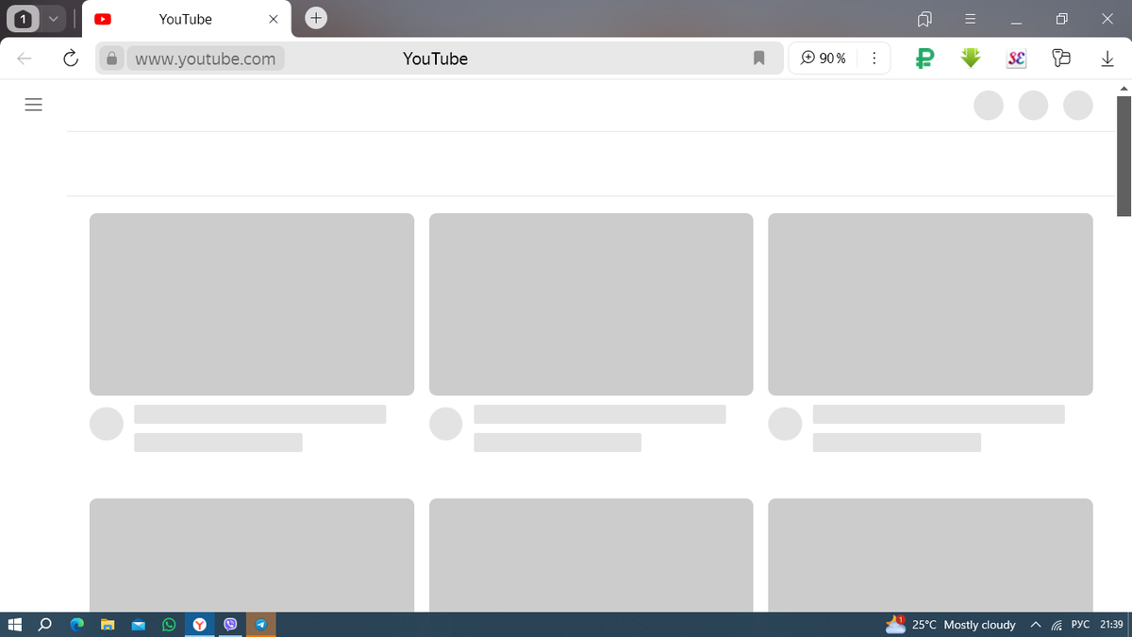
Task: Open Windows Start menu
Action: [x=14, y=625]
